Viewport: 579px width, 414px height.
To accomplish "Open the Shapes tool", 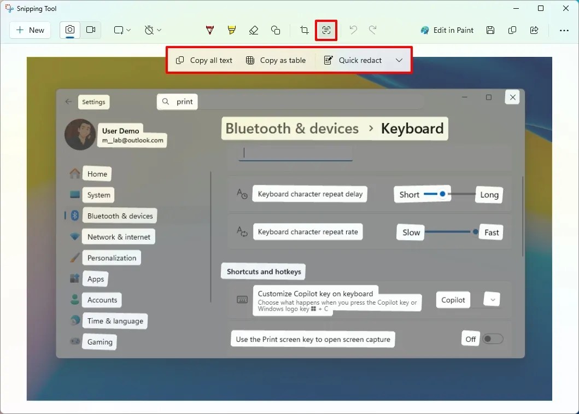I will [x=276, y=30].
